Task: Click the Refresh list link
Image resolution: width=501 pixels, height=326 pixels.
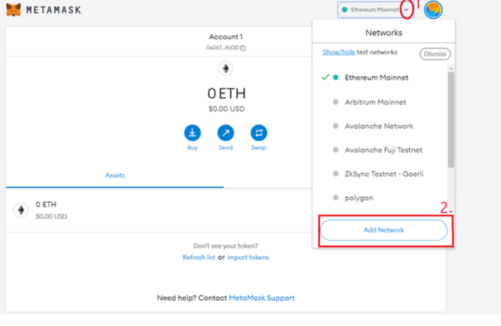Action: (199, 257)
